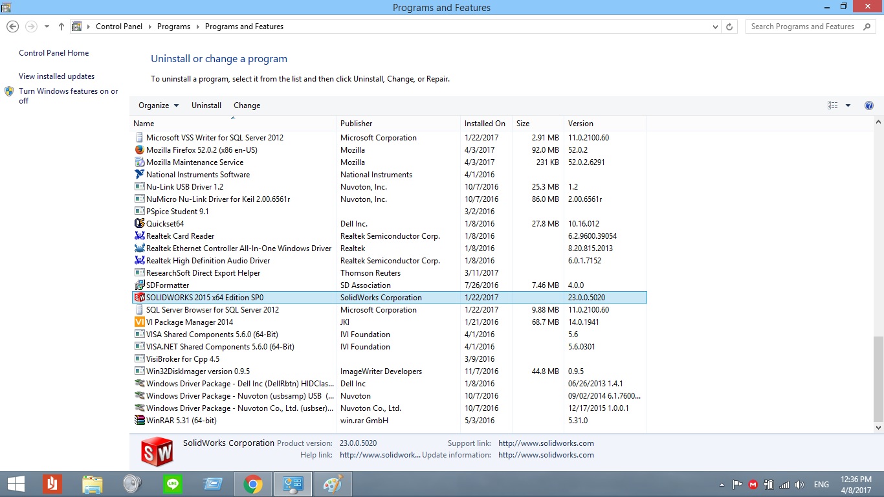Select Win32DiskImager version 0.9.5
The width and height of the screenshot is (884, 497).
point(388,371)
